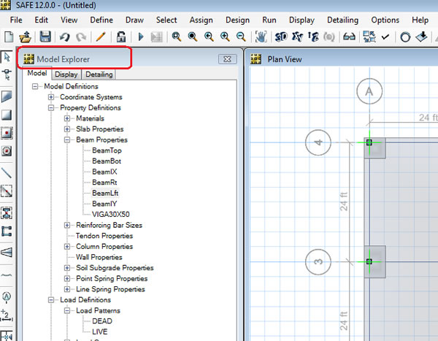The width and height of the screenshot is (438, 341).
Task: Select the VIGA30X50 beam property
Action: click(x=110, y=215)
